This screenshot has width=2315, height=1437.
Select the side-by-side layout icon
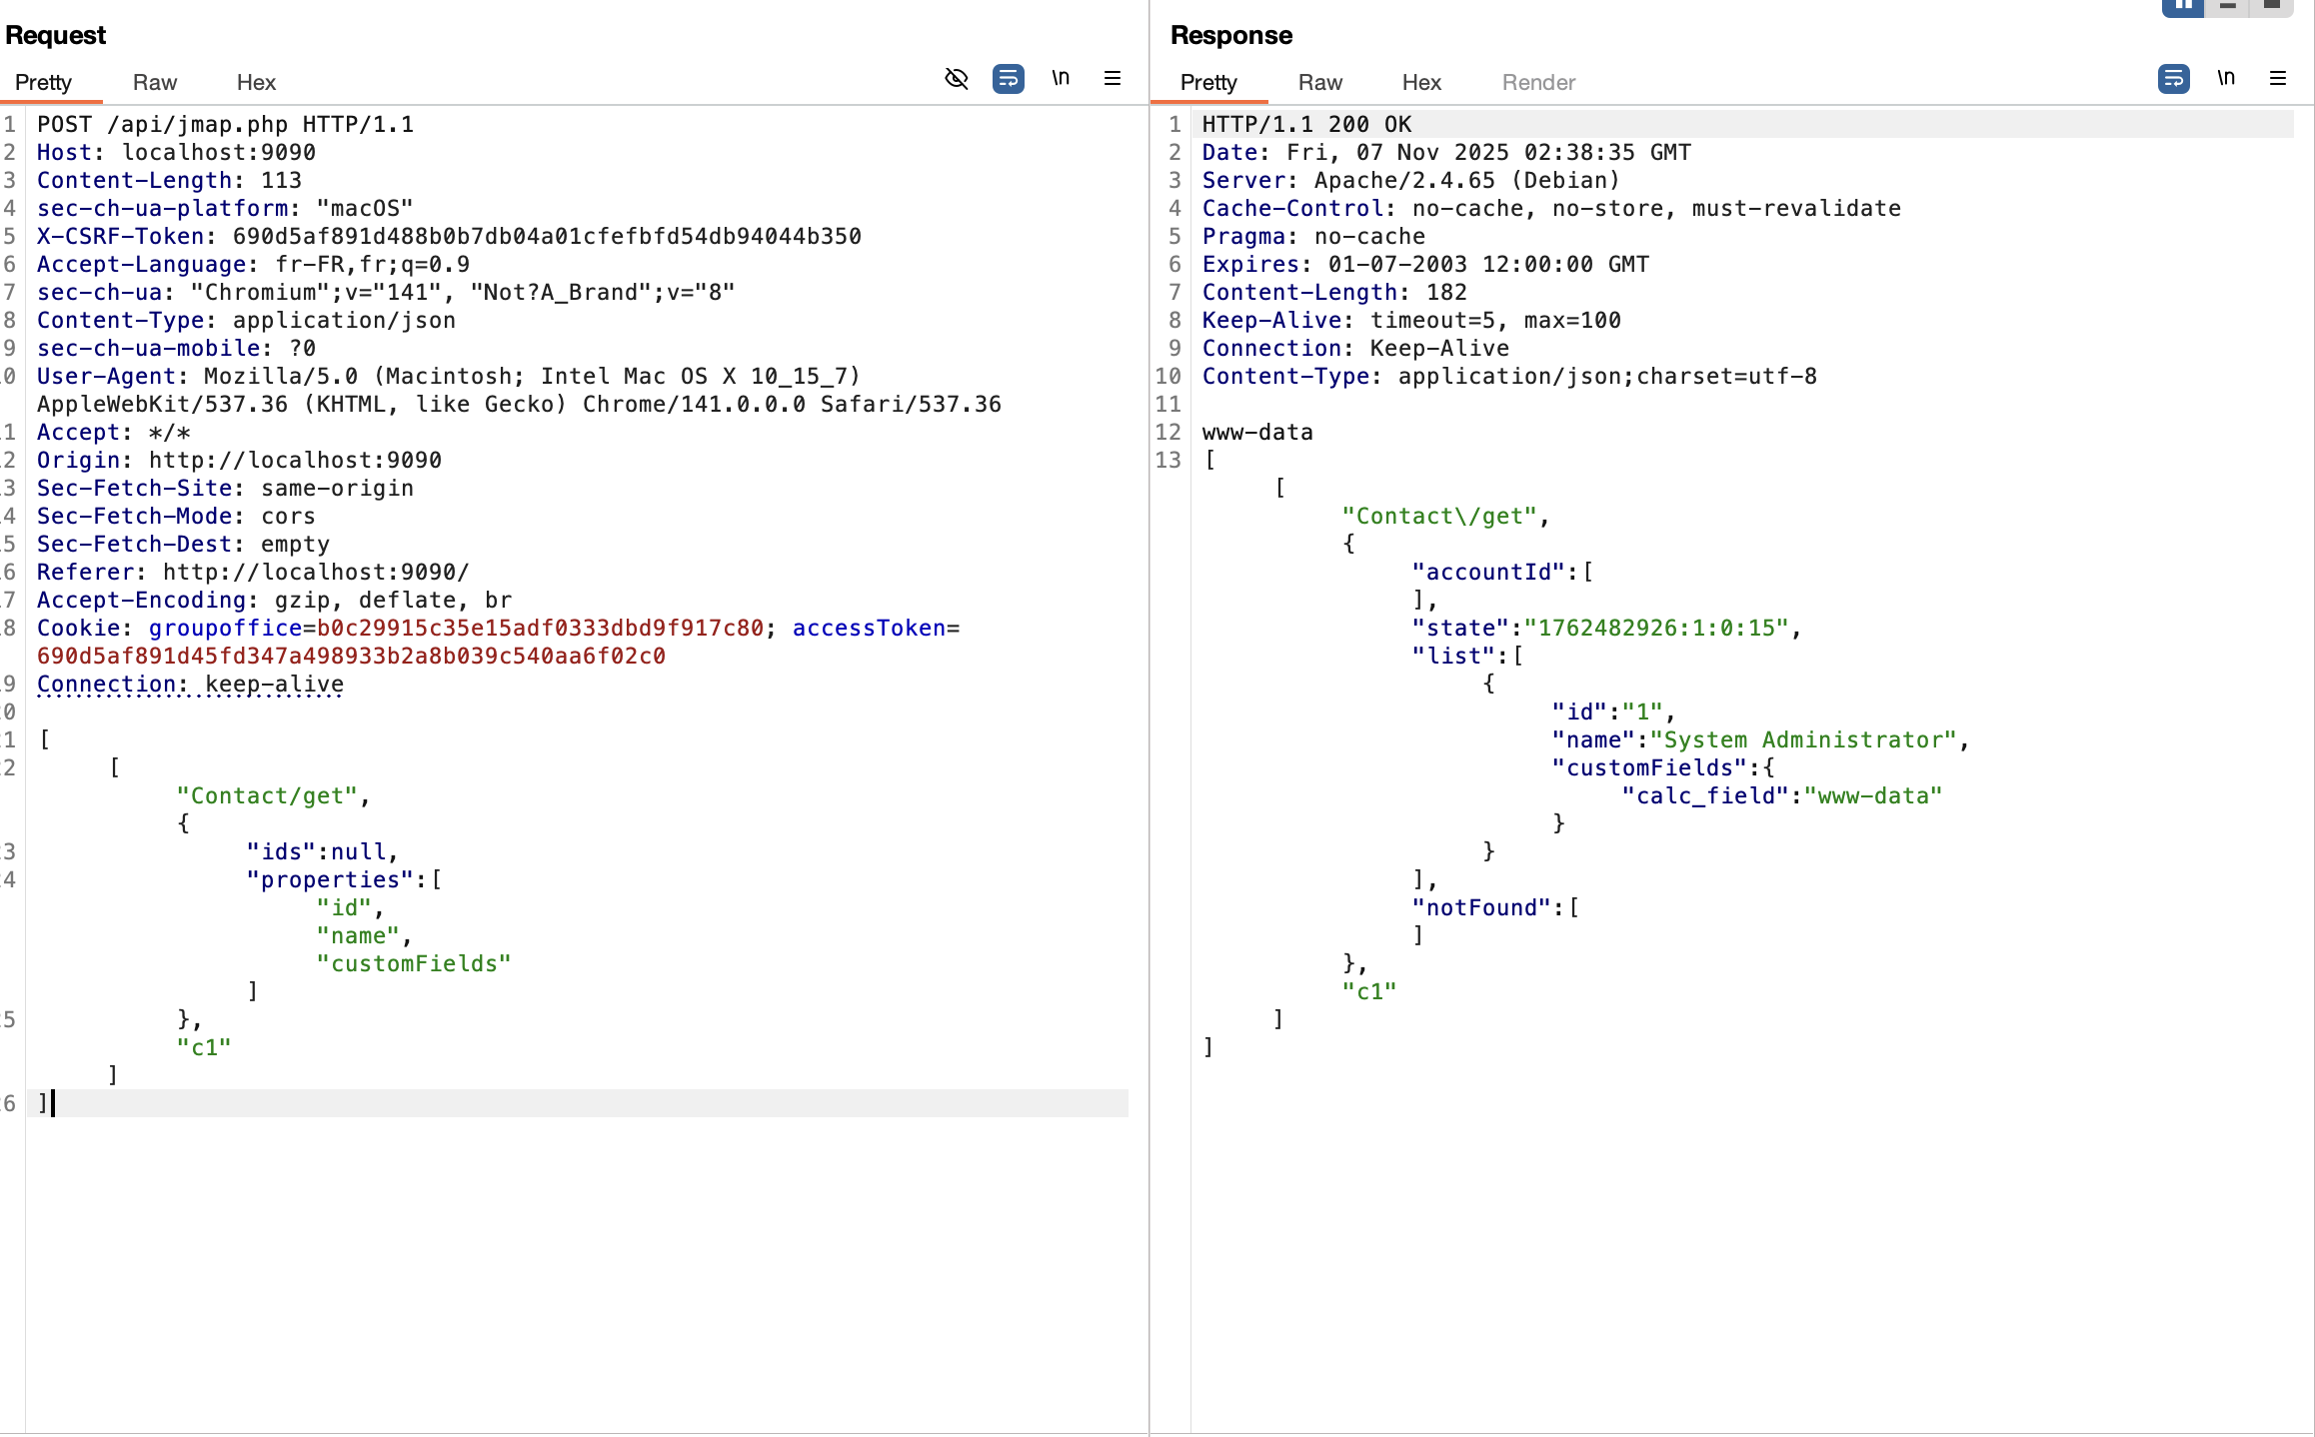click(2183, 6)
